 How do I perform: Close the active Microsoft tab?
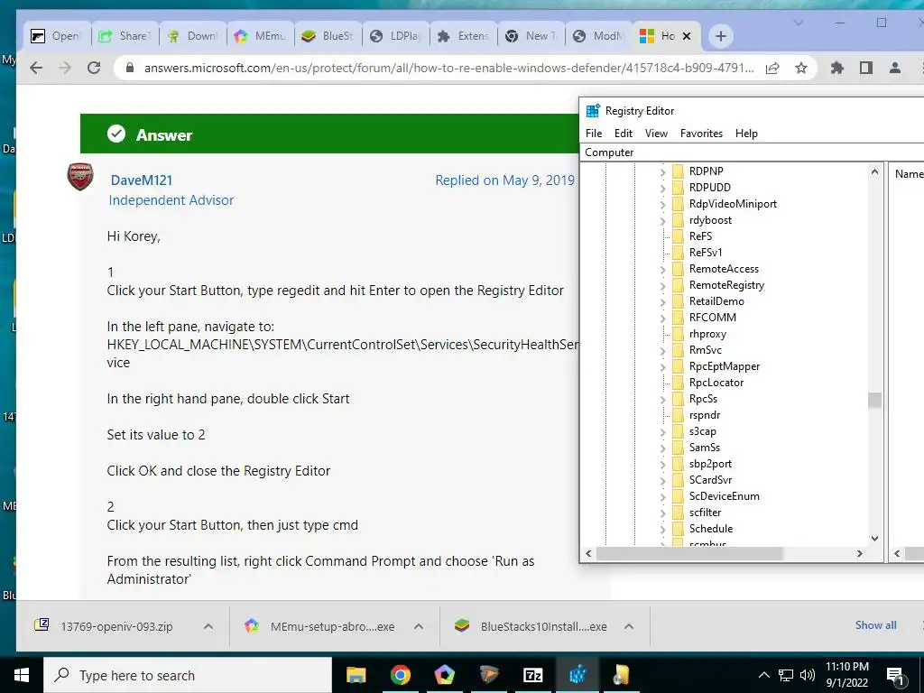tap(687, 36)
